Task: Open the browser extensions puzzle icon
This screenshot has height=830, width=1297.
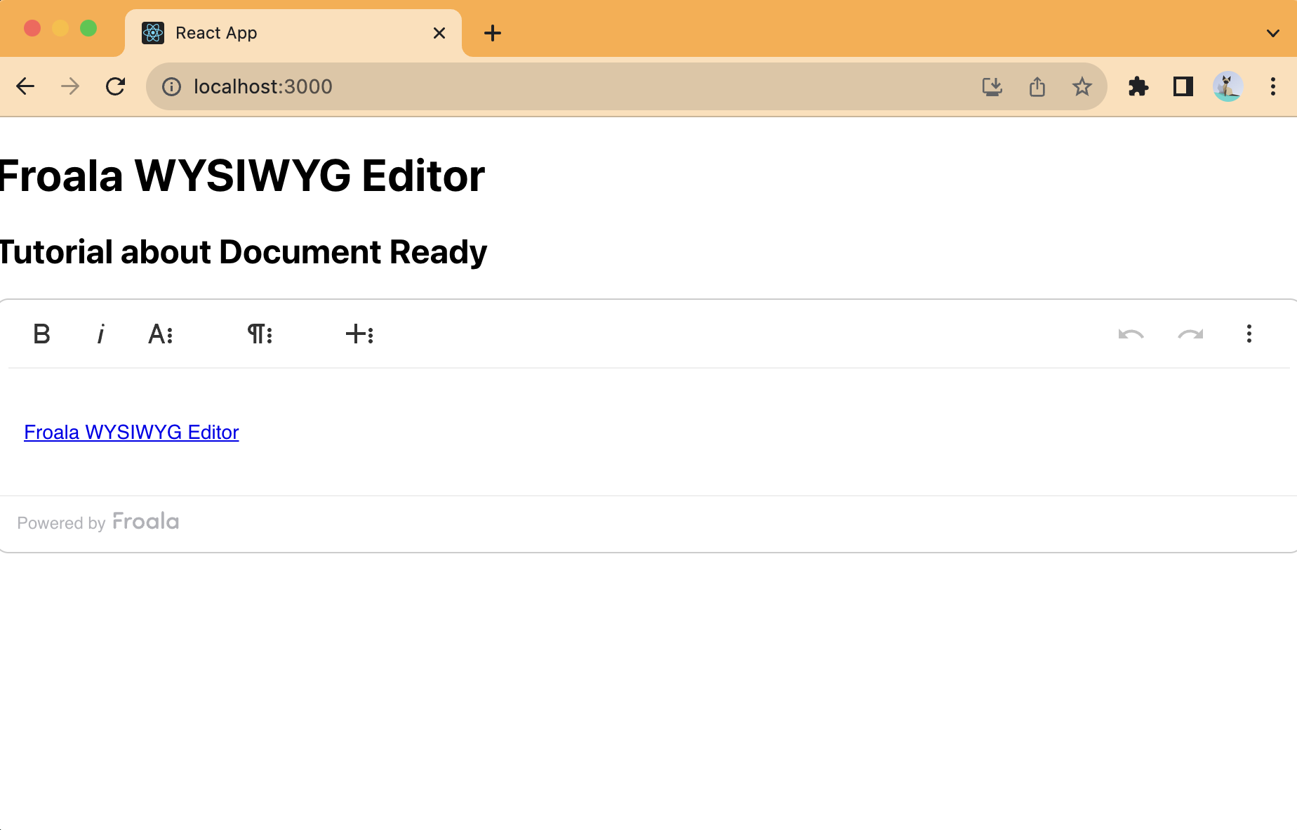Action: point(1138,86)
